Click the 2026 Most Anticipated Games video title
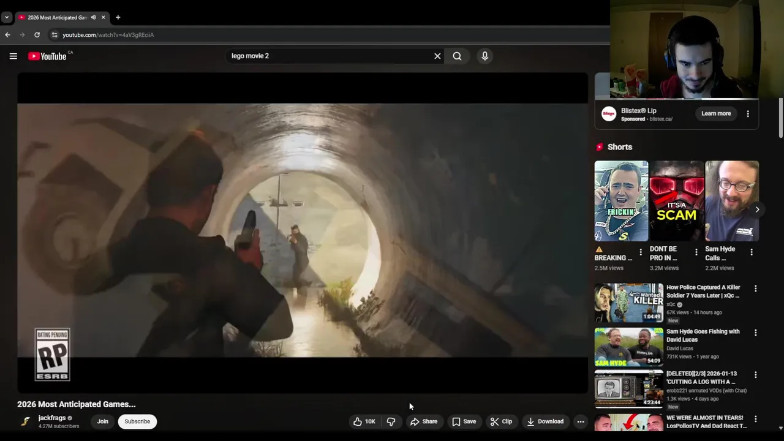This screenshot has width=784, height=441. pos(77,404)
